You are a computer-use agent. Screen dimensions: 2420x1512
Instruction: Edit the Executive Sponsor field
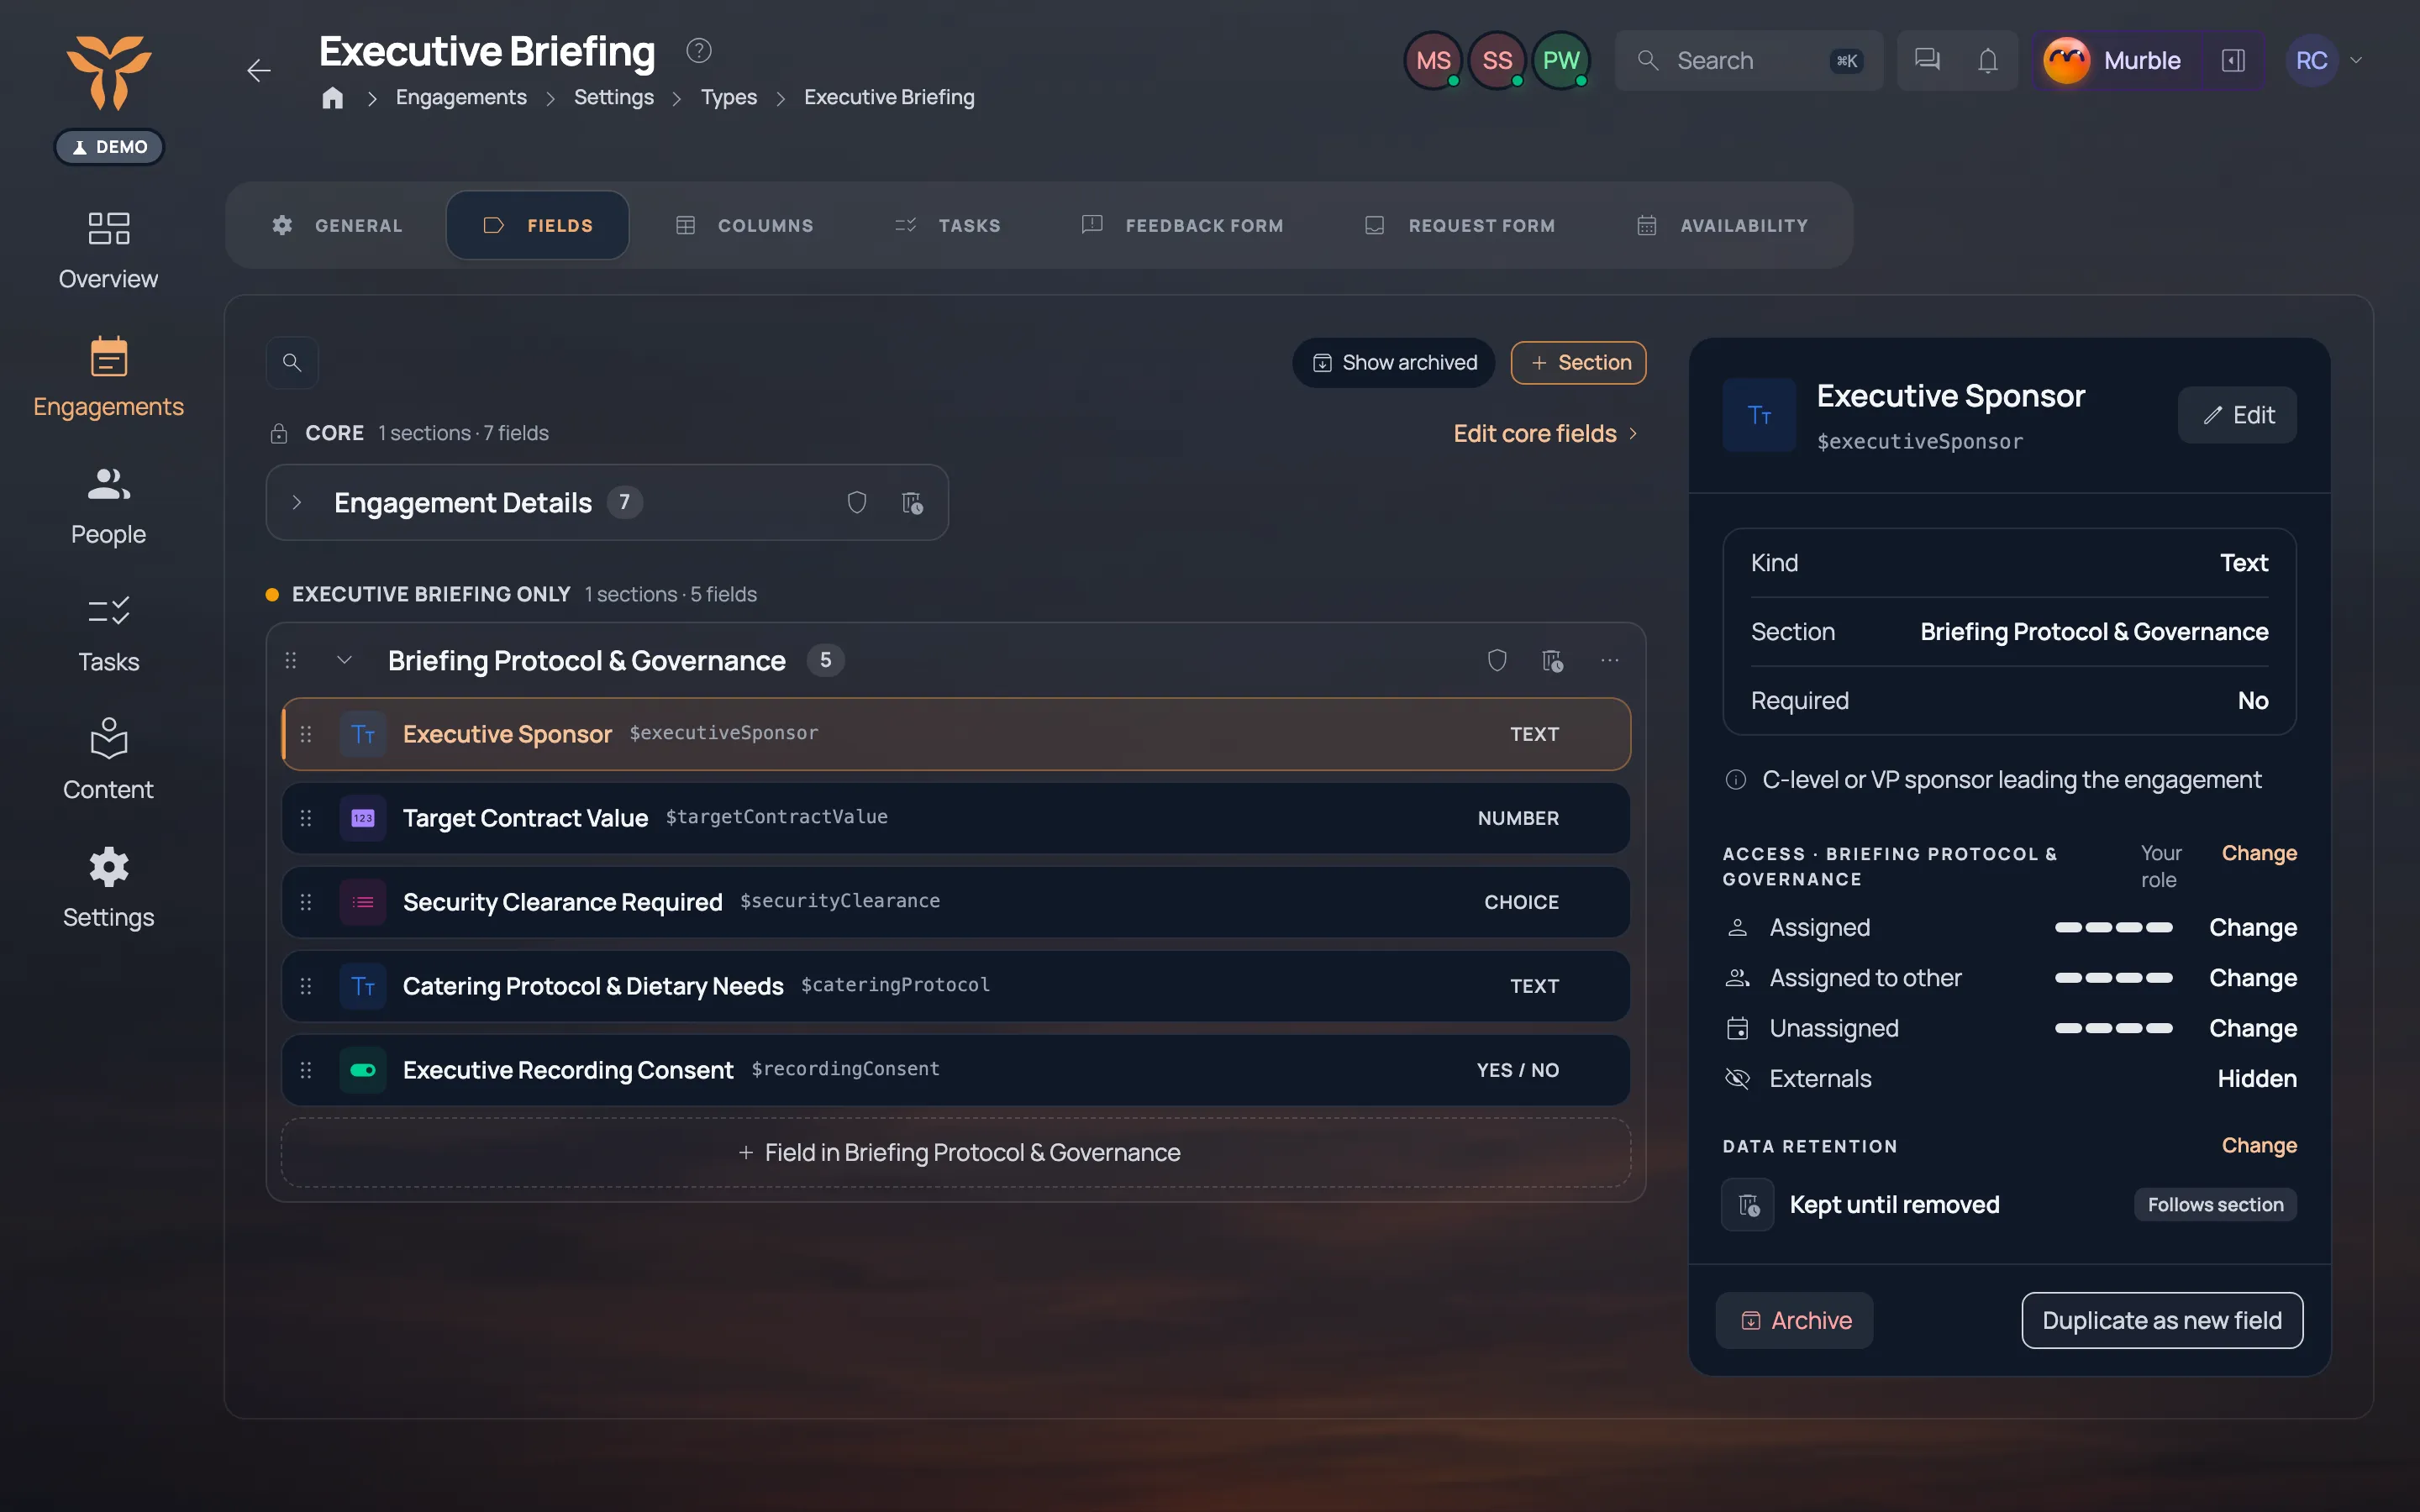coord(2237,415)
